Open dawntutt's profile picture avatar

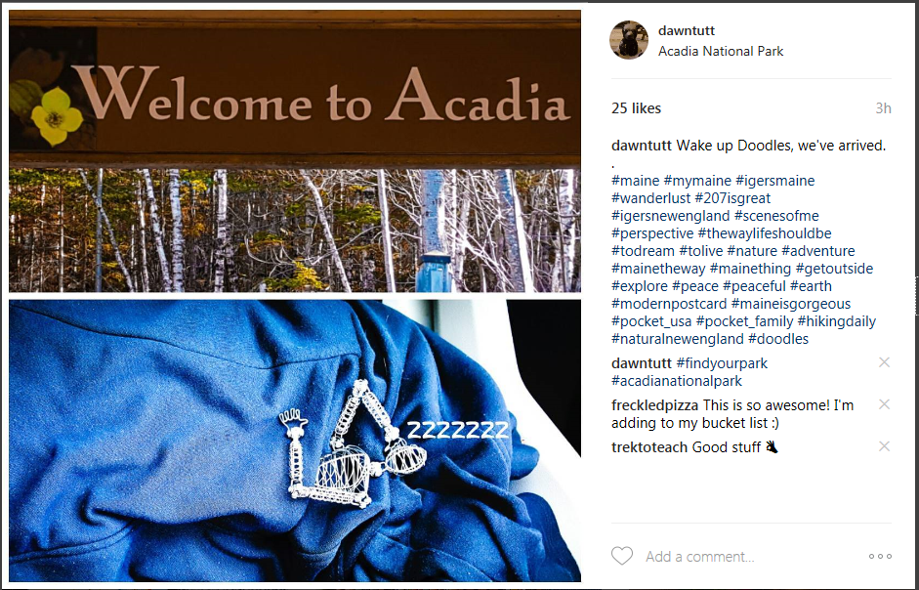click(630, 40)
